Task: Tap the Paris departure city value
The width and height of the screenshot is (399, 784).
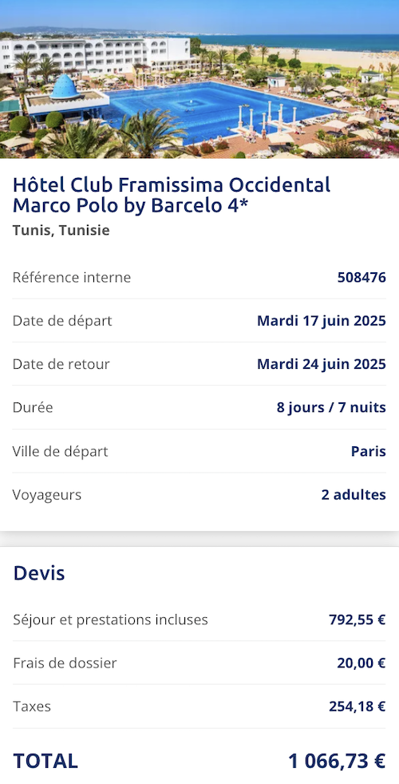Action: pos(369,452)
